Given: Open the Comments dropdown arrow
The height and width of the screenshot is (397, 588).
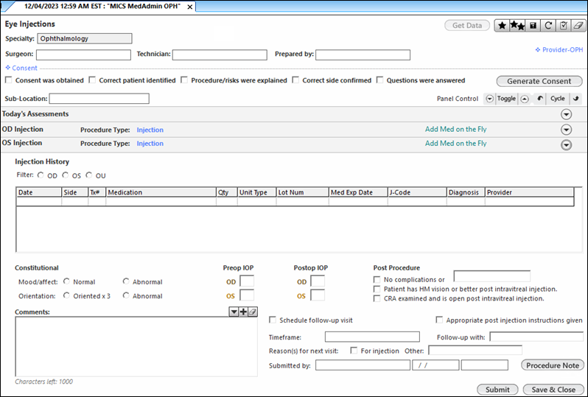Looking at the screenshot, I should click(234, 312).
